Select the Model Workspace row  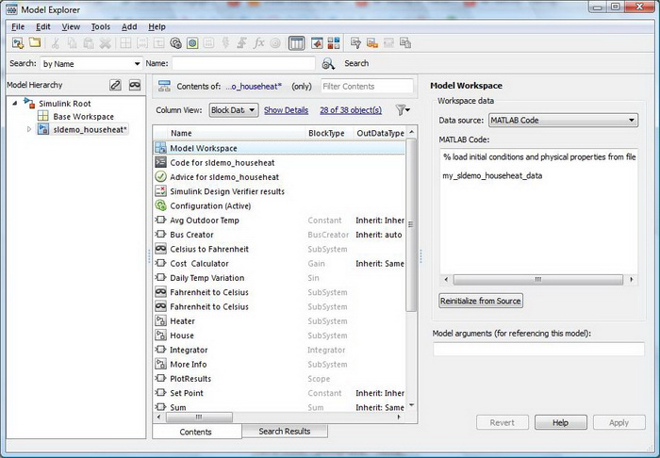[x=279, y=148]
